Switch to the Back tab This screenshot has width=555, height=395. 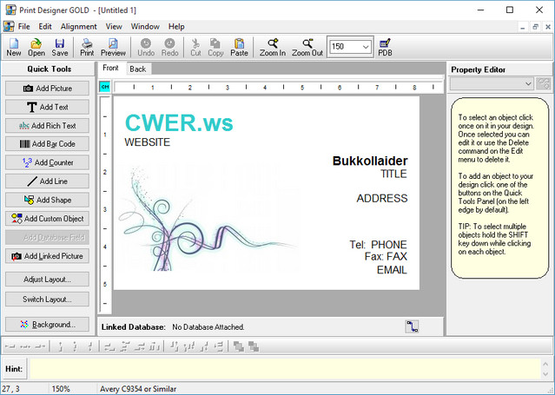coord(138,69)
